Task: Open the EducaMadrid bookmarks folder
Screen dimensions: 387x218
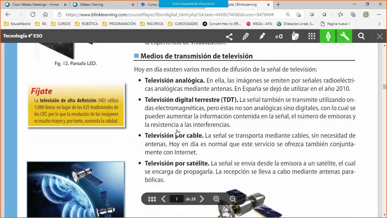Action: coord(17,24)
